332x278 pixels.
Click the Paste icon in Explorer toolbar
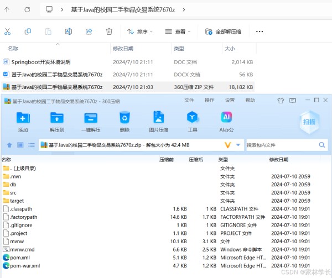pos(48,32)
